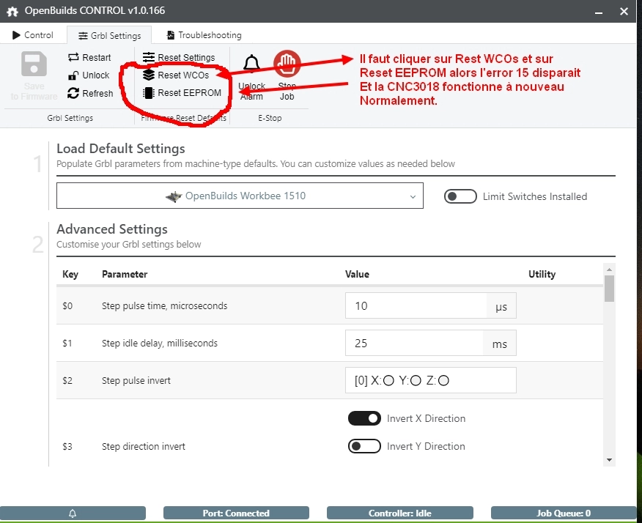Click the scrollbar up arrow

pyautogui.click(x=609, y=270)
